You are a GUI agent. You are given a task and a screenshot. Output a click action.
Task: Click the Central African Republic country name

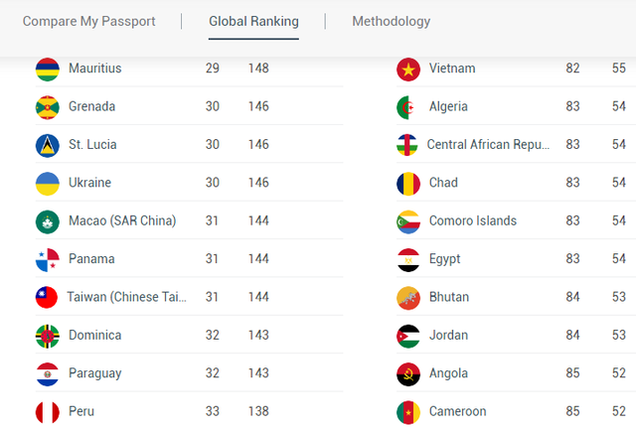[488, 145]
